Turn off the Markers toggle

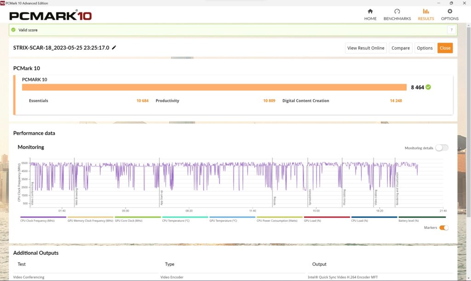click(443, 228)
